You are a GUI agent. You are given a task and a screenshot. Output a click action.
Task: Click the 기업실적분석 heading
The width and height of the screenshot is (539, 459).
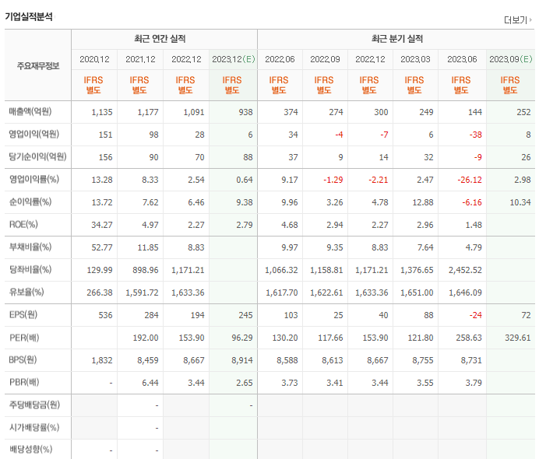click(29, 17)
